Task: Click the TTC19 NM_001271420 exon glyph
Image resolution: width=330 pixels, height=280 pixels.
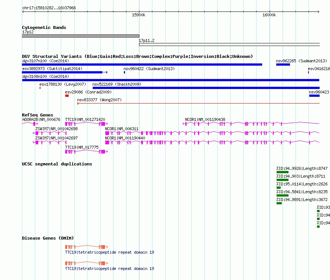Action: (86, 124)
